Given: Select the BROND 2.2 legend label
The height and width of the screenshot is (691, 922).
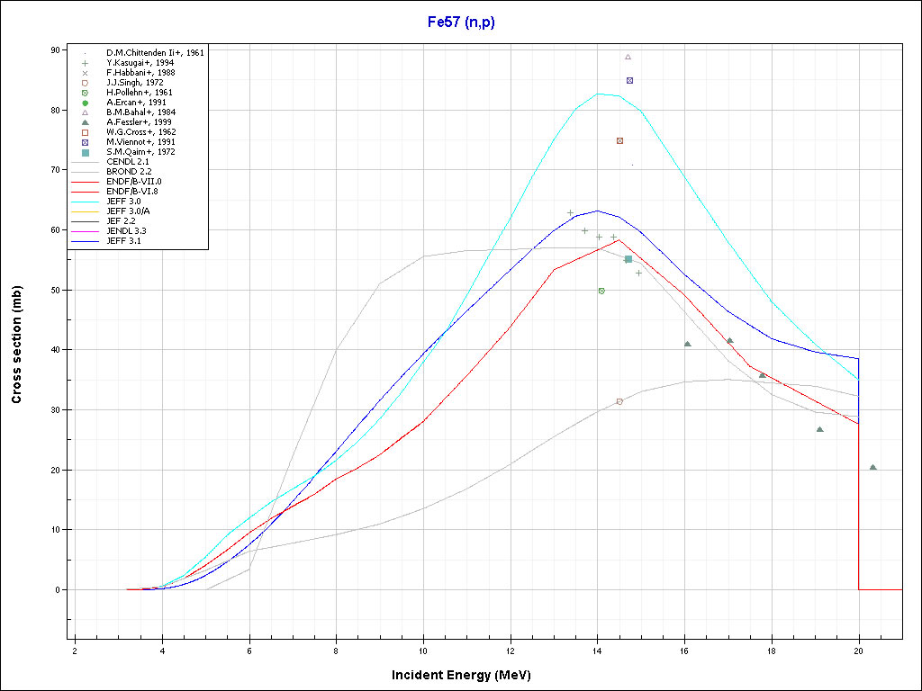Looking at the screenshot, I should point(129,172).
